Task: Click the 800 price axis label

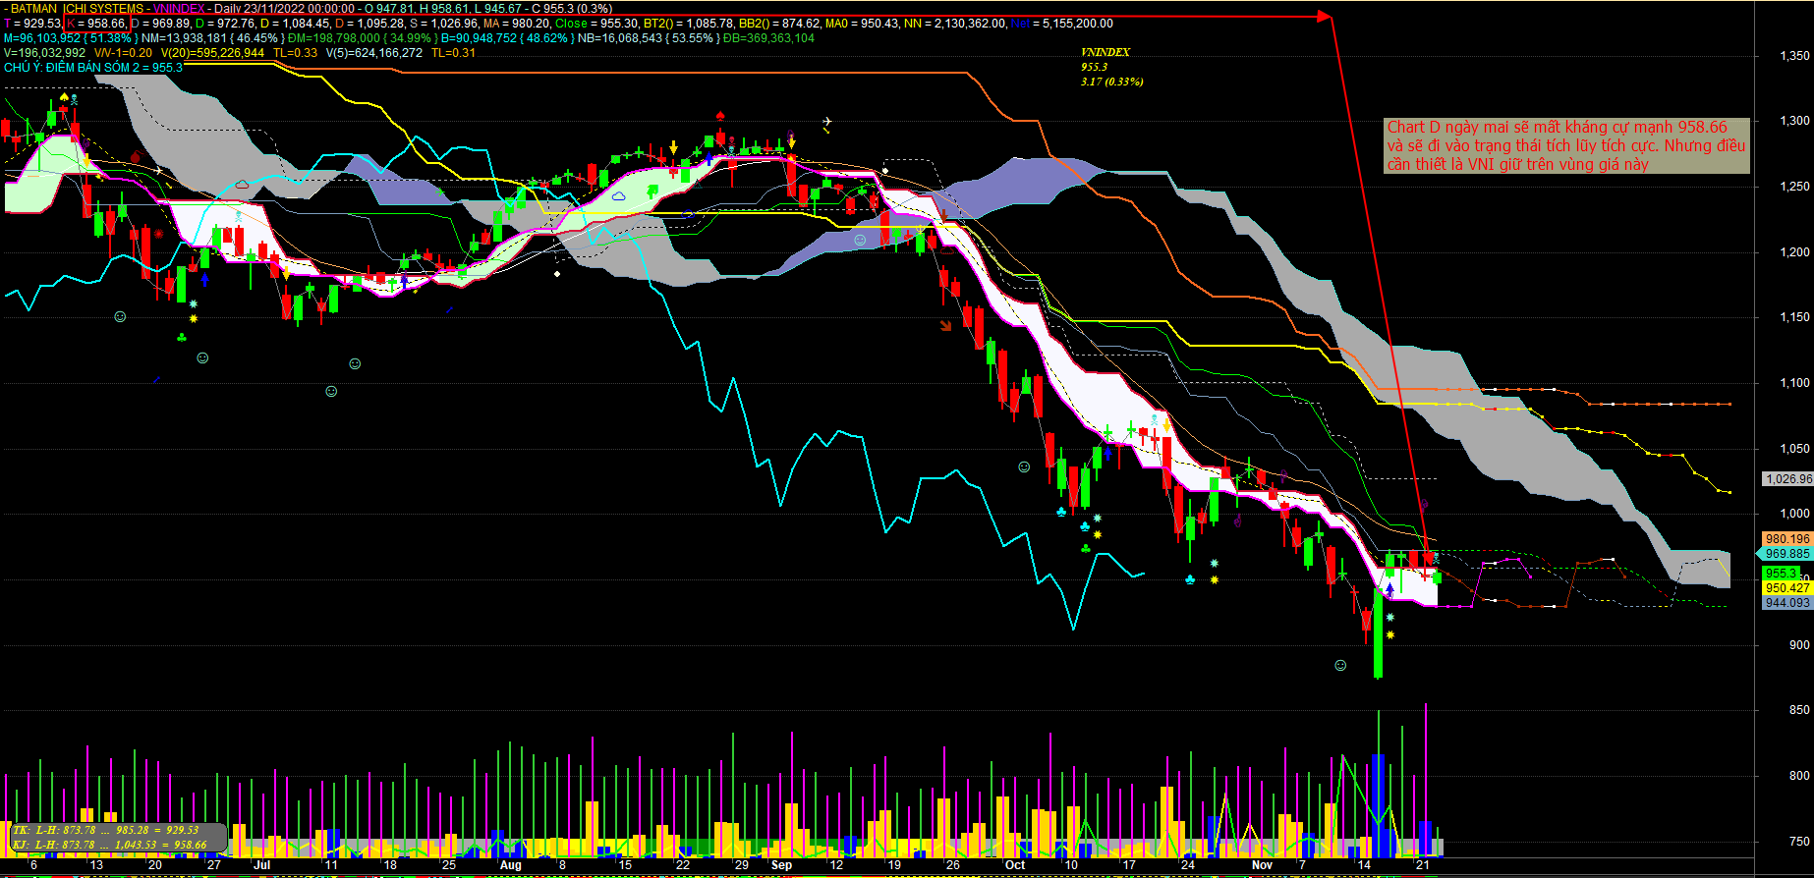Action: (1800, 776)
